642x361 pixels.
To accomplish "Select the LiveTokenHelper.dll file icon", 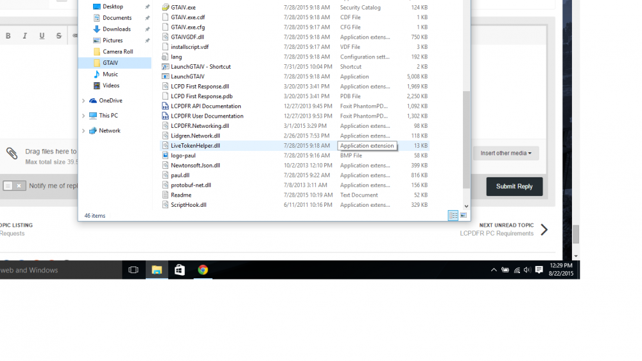I will pyautogui.click(x=166, y=145).
